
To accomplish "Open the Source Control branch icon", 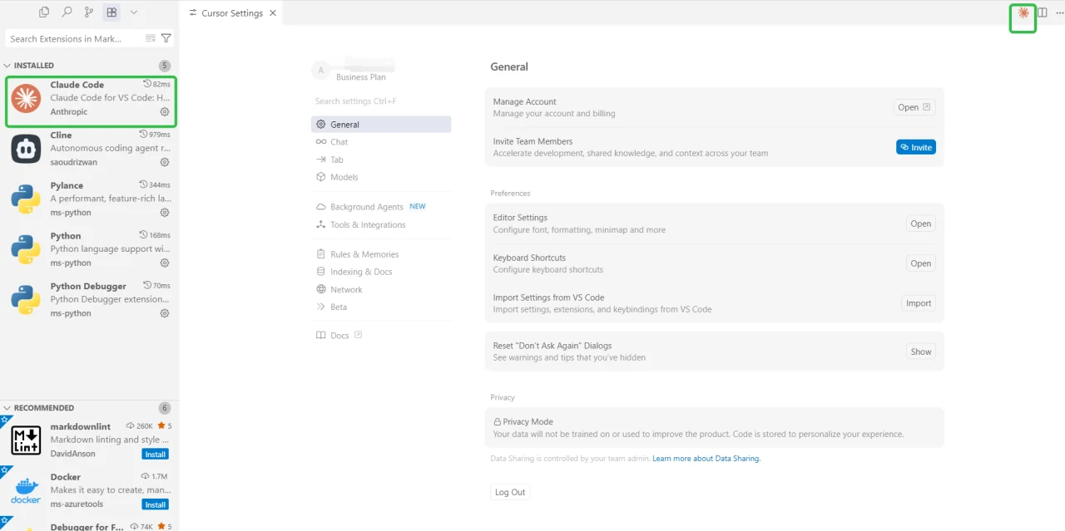I will [x=89, y=12].
